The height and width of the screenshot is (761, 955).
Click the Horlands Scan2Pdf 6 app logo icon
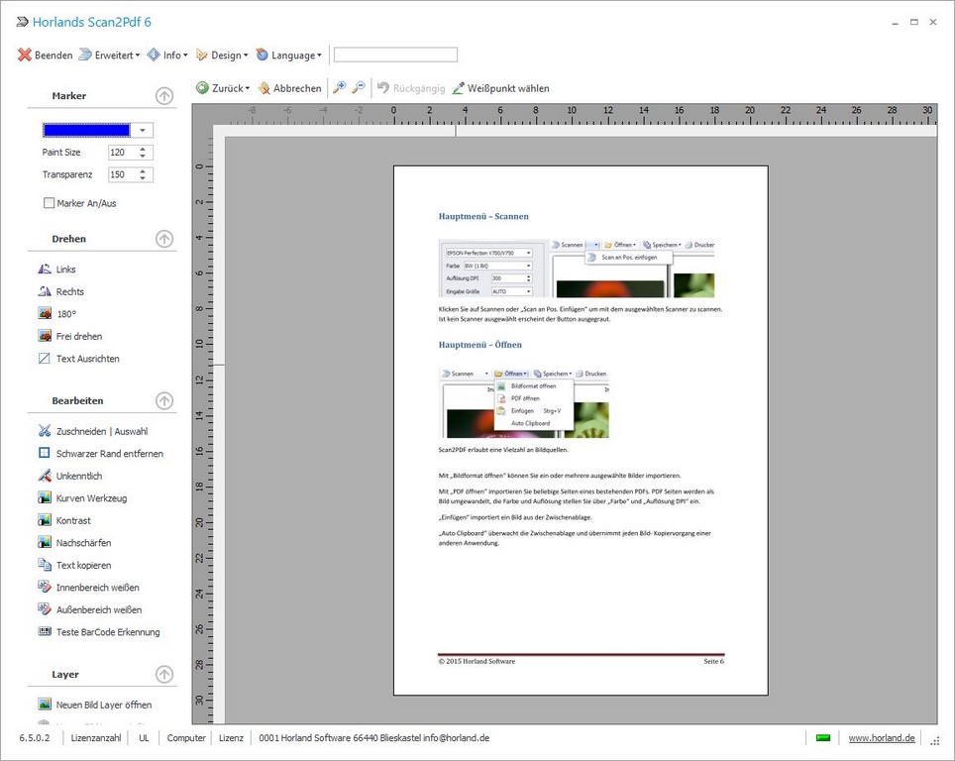[22, 22]
